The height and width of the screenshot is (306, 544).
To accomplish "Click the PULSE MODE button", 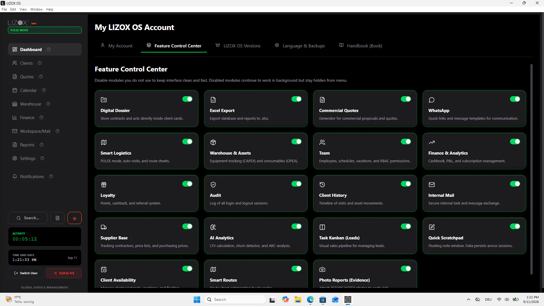I will [45, 30].
